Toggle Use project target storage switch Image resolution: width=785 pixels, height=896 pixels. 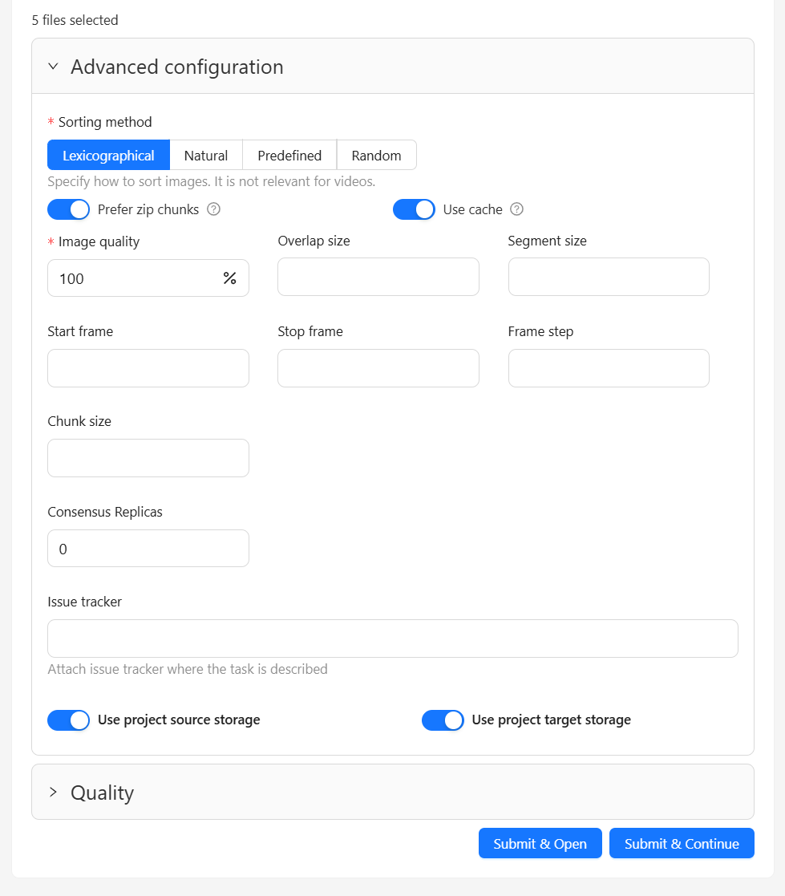tap(443, 720)
